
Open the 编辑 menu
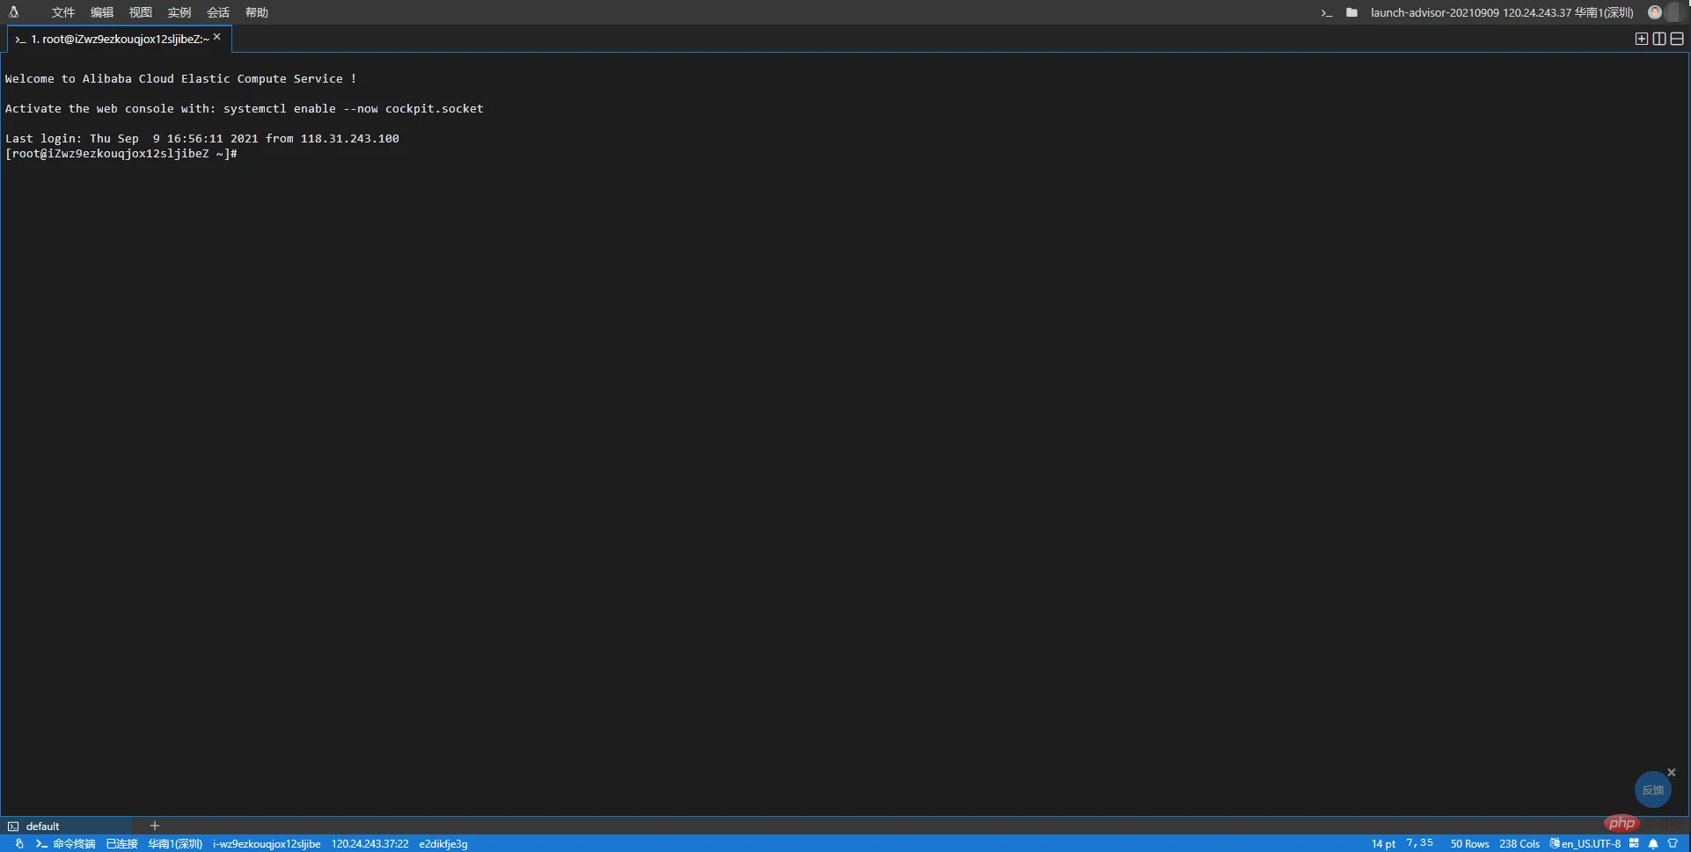(x=102, y=12)
